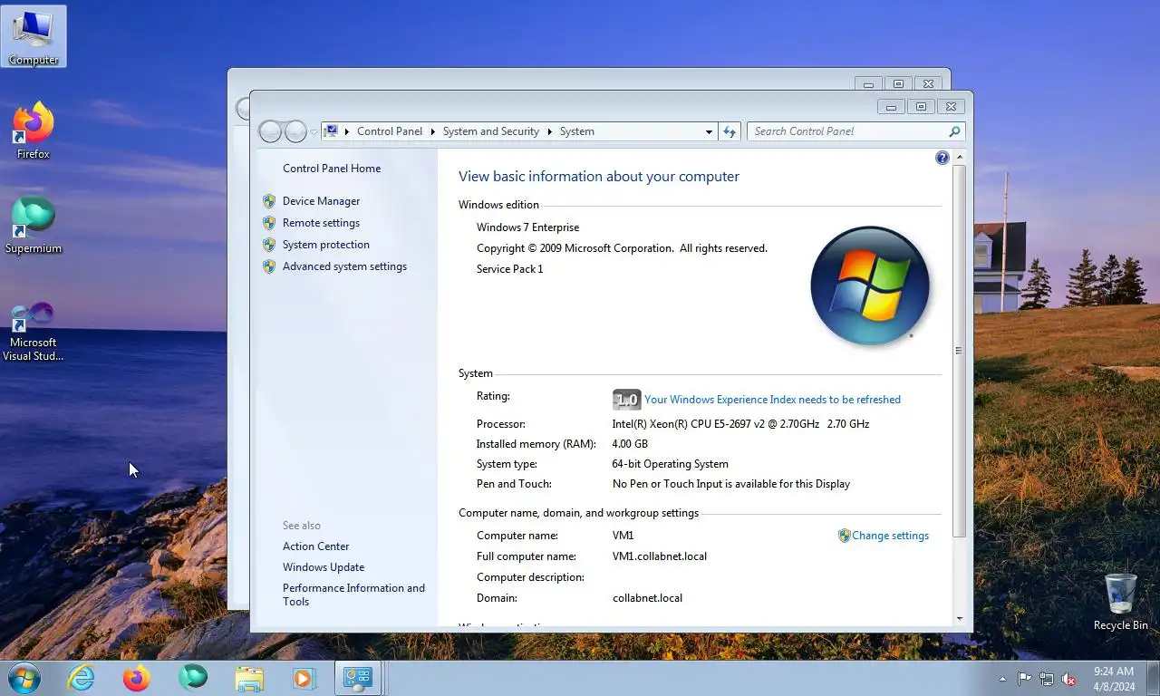This screenshot has height=696, width=1160.
Task: Minimize the System window
Action: coord(891,107)
